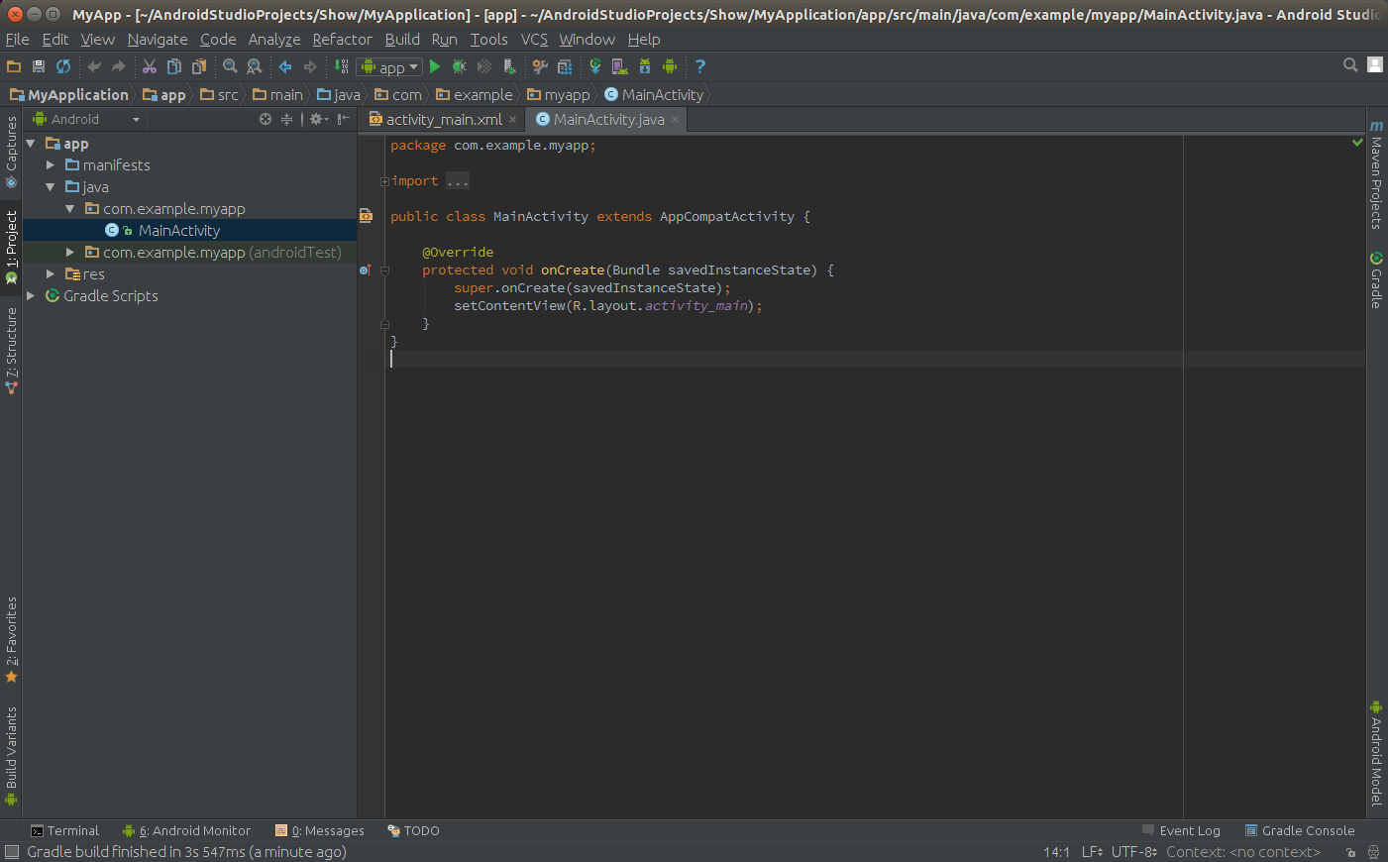The width and height of the screenshot is (1388, 862).
Task: Click the Open folder toolbar icon
Action: (14, 66)
